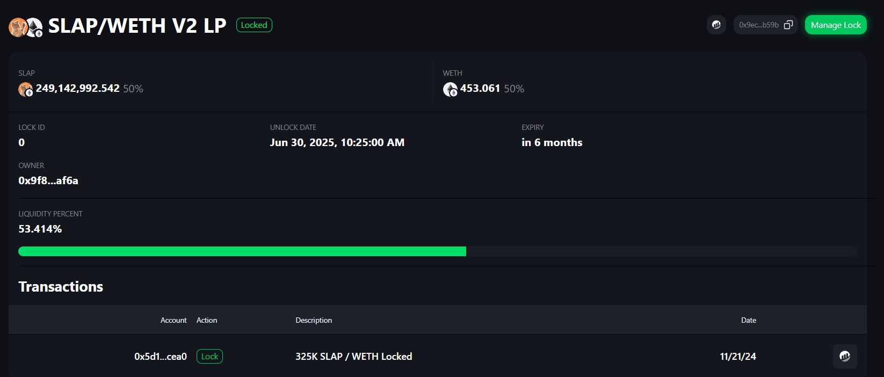Click the Action column header
Viewport: 884px width, 377px height.
pos(207,320)
